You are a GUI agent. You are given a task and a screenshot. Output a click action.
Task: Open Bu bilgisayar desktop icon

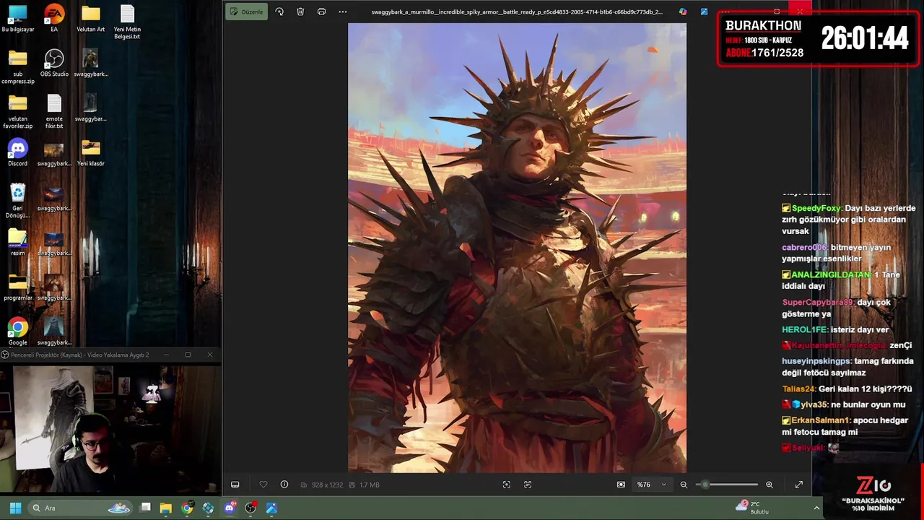18,19
